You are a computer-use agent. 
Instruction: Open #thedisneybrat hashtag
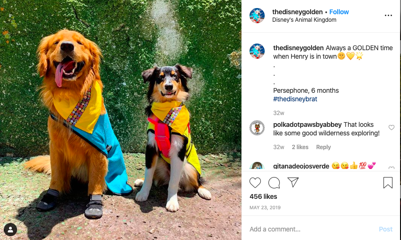point(295,99)
